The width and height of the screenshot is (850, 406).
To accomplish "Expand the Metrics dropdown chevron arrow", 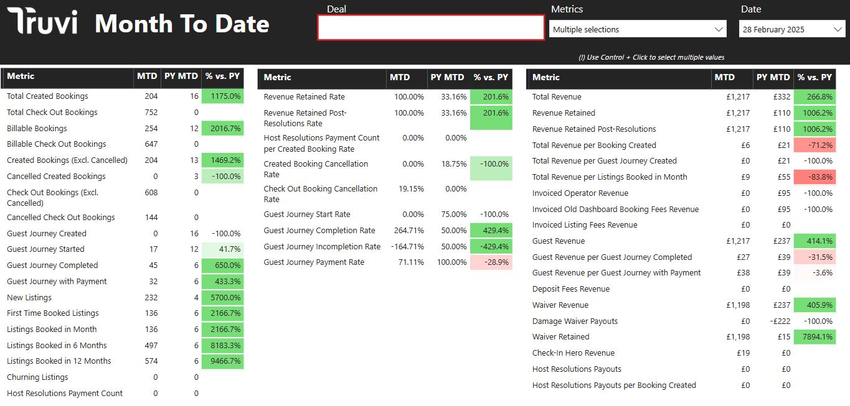I will tap(719, 29).
